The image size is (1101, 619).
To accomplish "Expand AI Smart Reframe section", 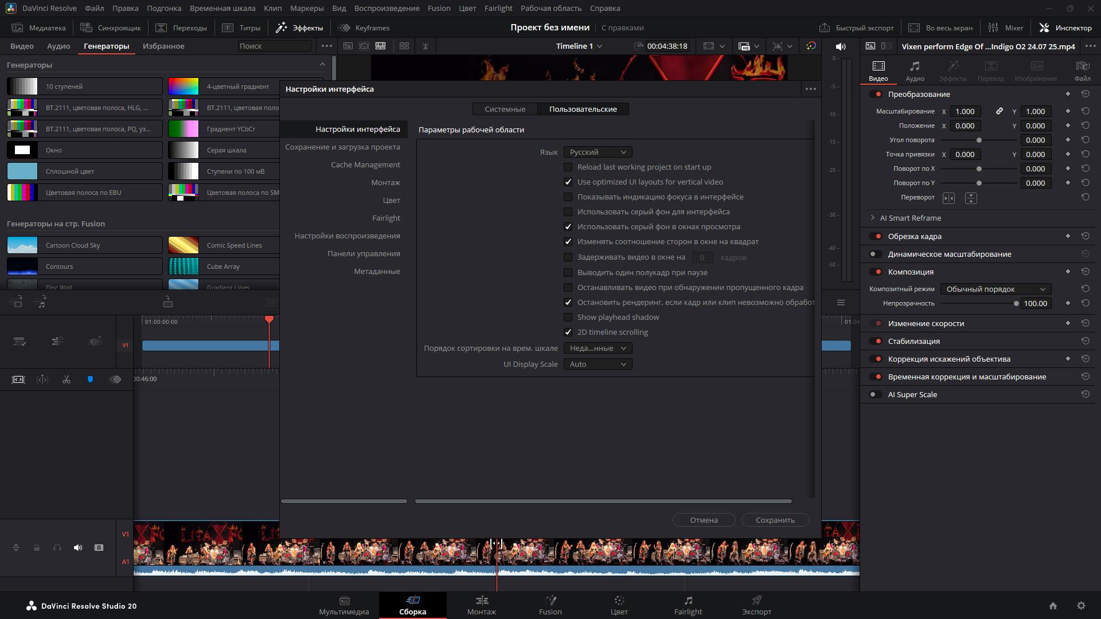I will 873,218.
